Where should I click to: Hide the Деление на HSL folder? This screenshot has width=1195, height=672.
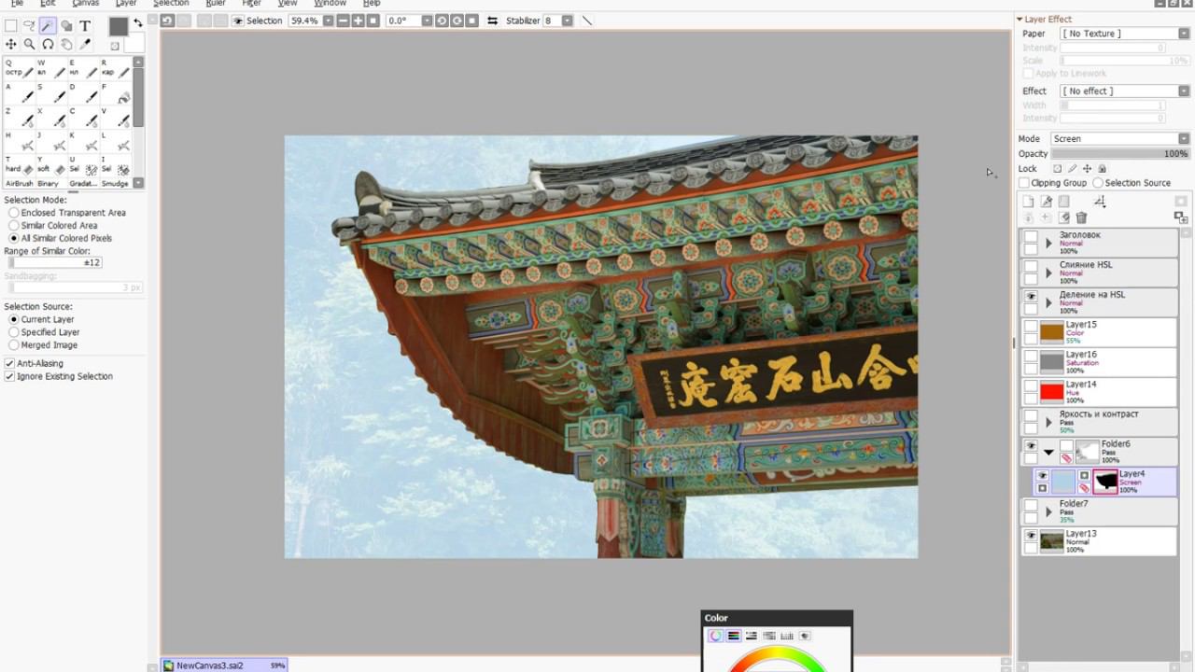pos(1031,297)
